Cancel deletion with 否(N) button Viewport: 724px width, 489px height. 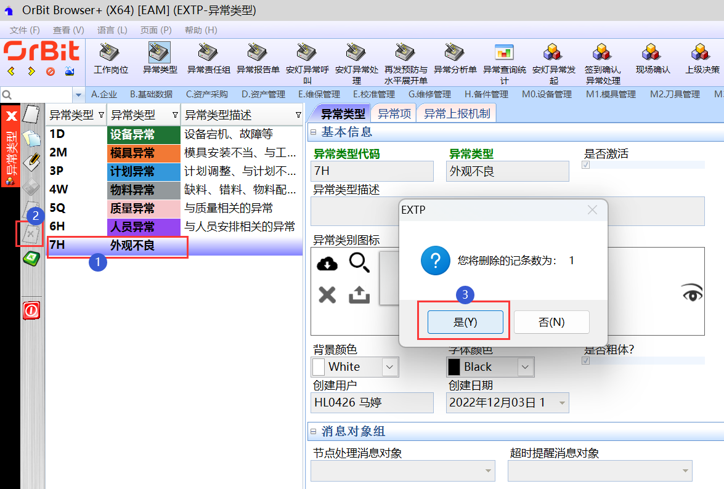point(551,322)
